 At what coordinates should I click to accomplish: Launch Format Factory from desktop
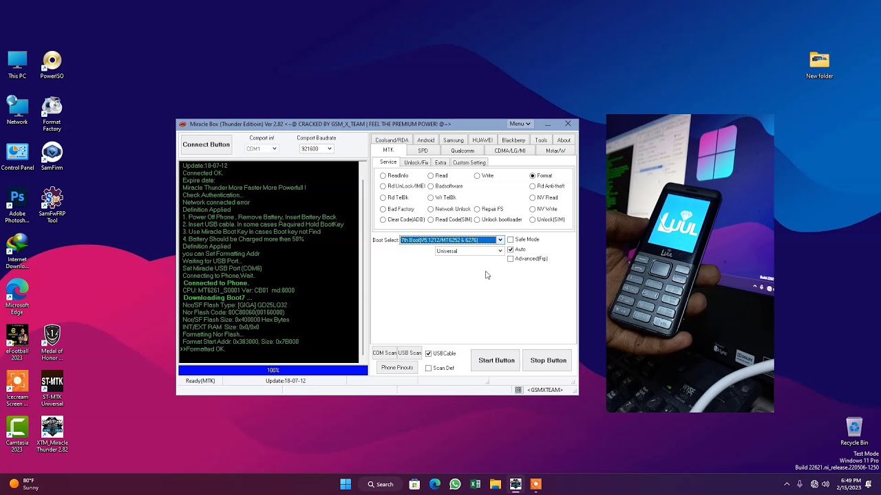coord(52,114)
